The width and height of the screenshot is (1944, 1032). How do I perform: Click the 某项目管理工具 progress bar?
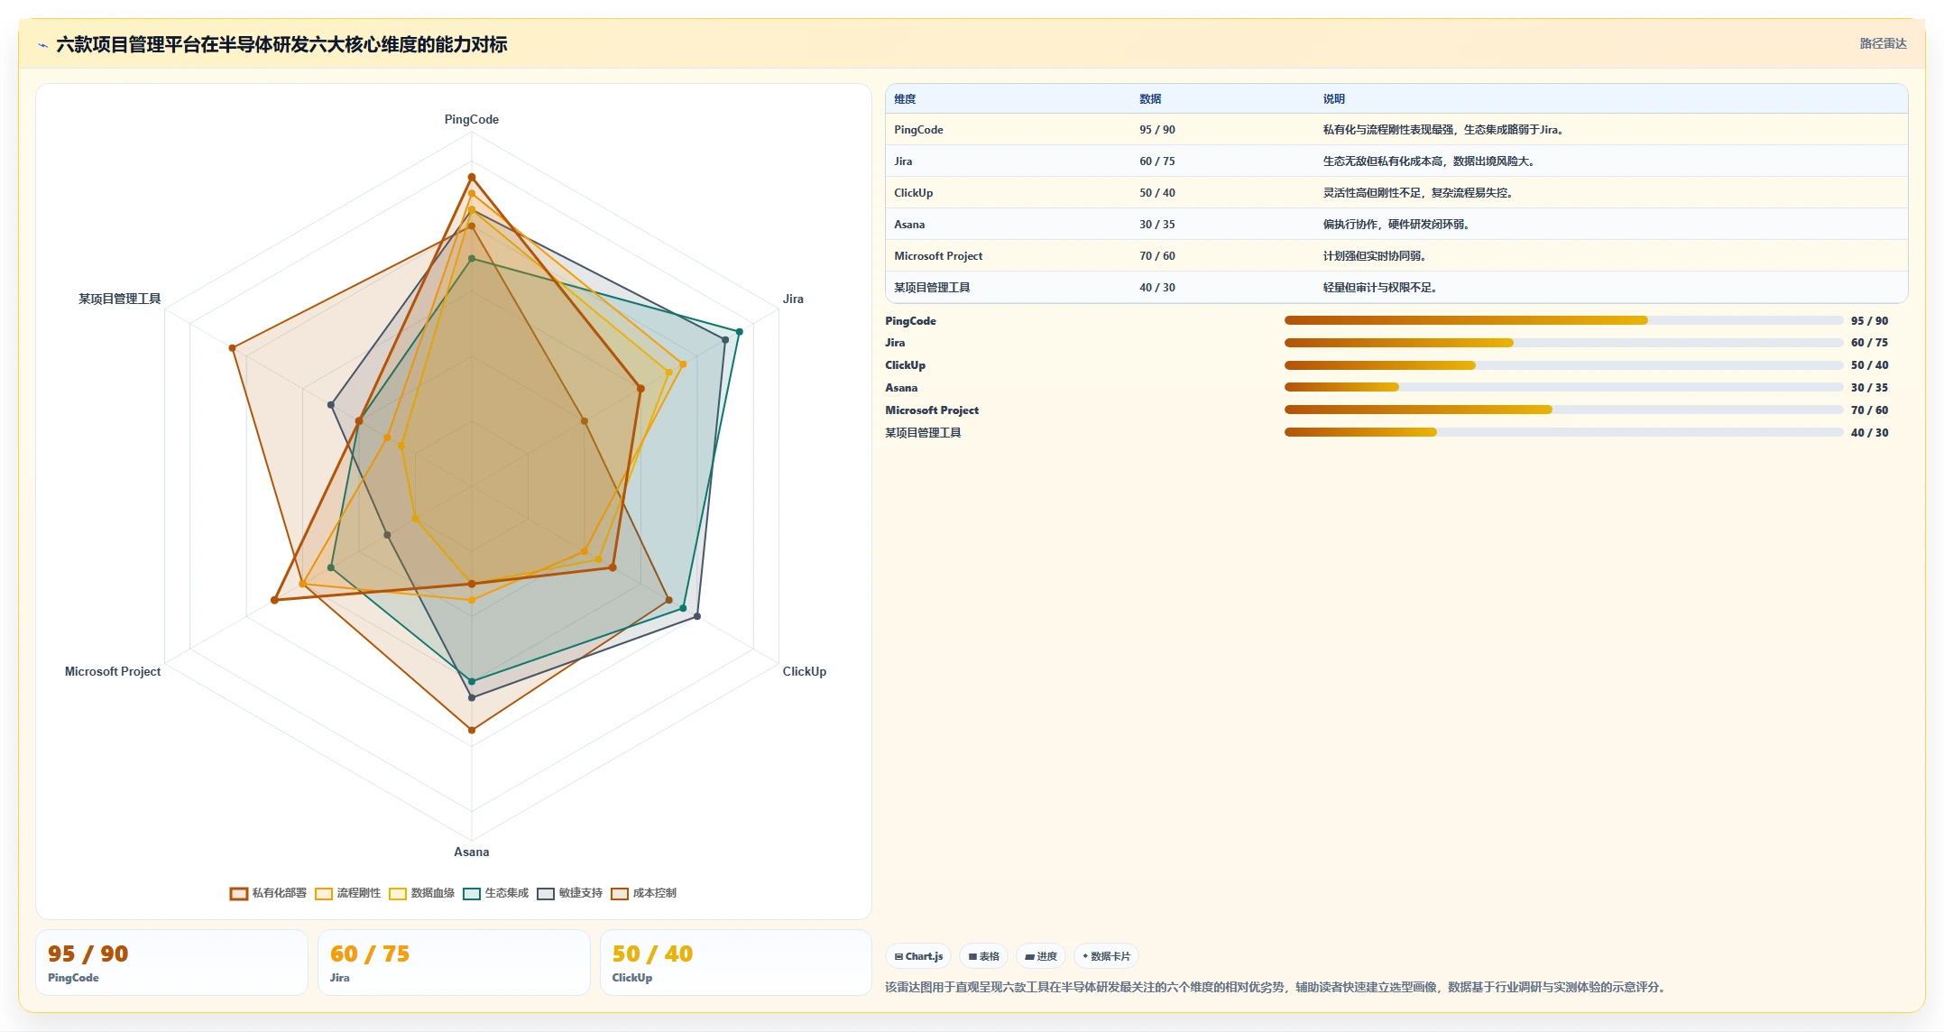pos(1563,432)
